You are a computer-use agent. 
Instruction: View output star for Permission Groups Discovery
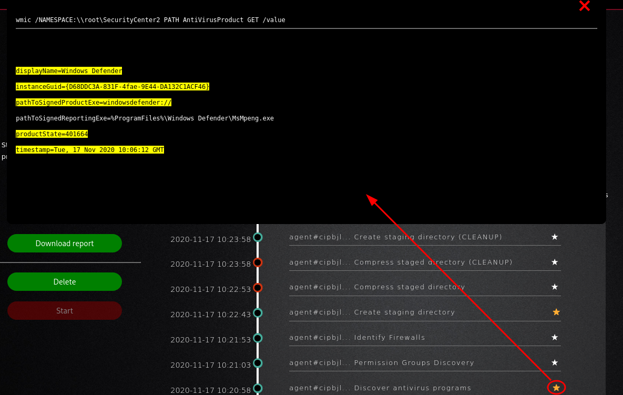tap(555, 362)
